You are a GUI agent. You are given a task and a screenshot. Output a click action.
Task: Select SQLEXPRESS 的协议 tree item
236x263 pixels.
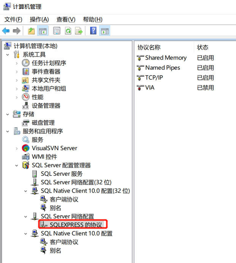(76, 225)
